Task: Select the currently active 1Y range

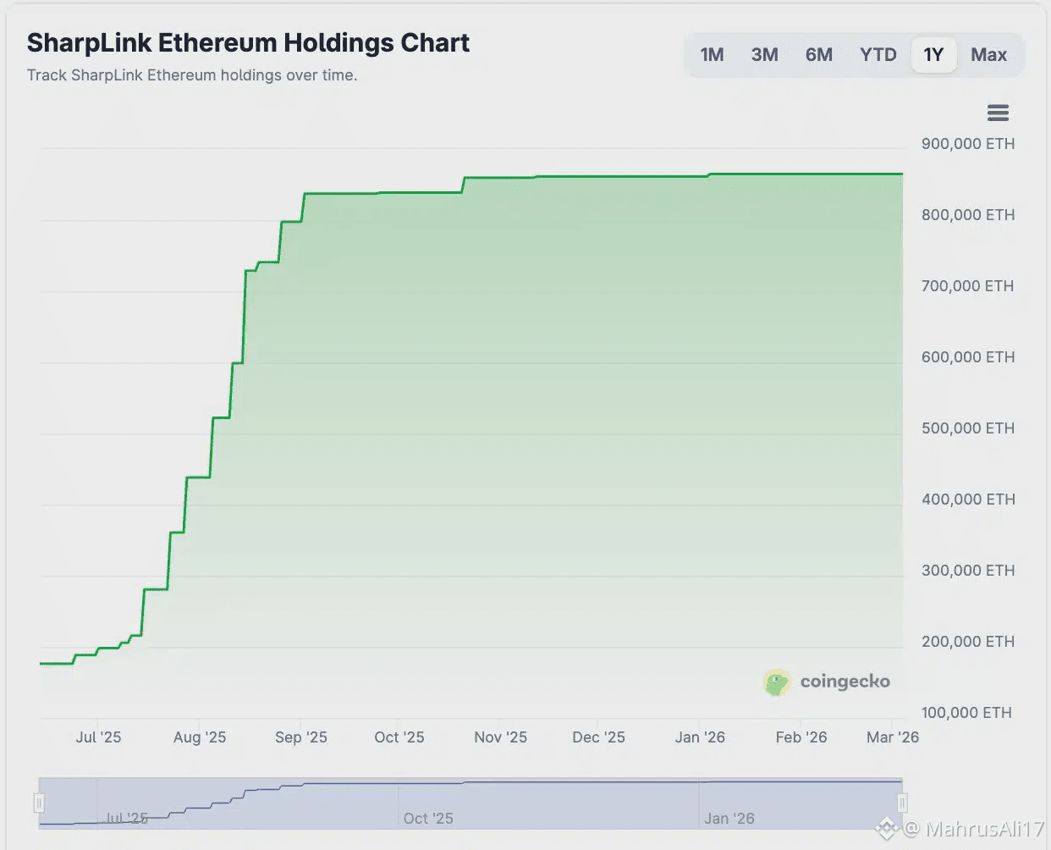Action: [x=933, y=54]
